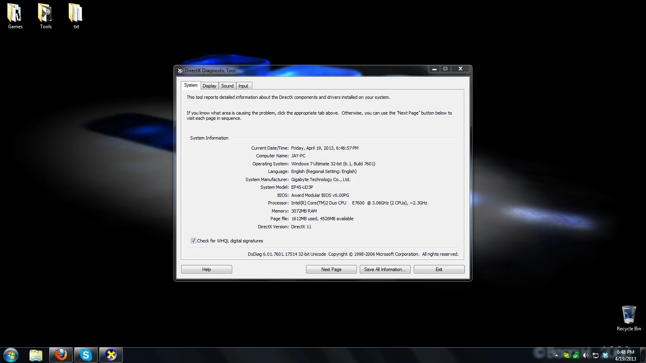Click the 'System Information' group label

tap(209, 138)
